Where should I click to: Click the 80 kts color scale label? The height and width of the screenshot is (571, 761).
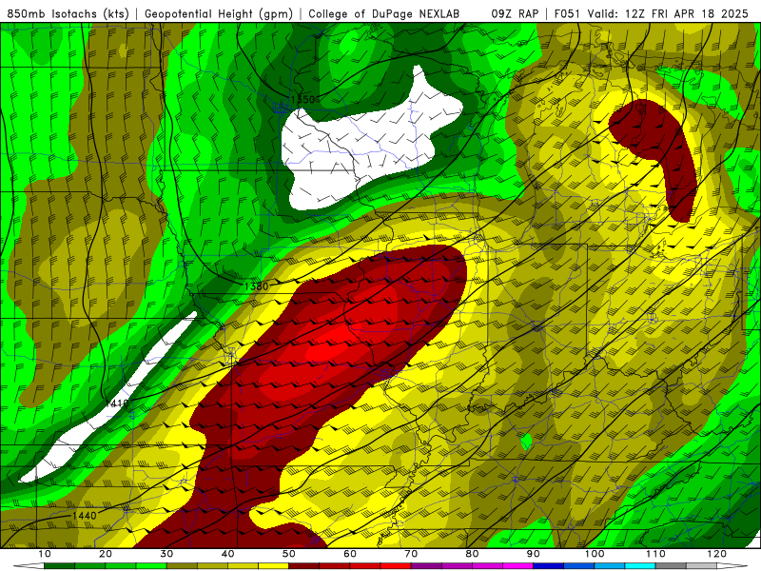tap(472, 554)
